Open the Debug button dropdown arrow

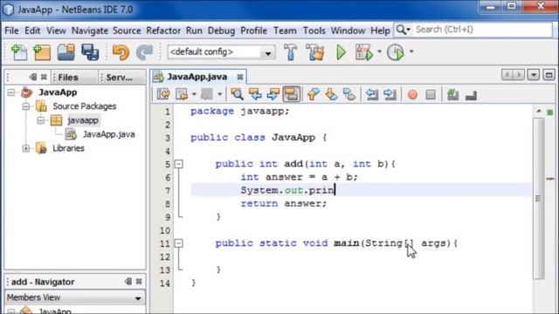[379, 51]
